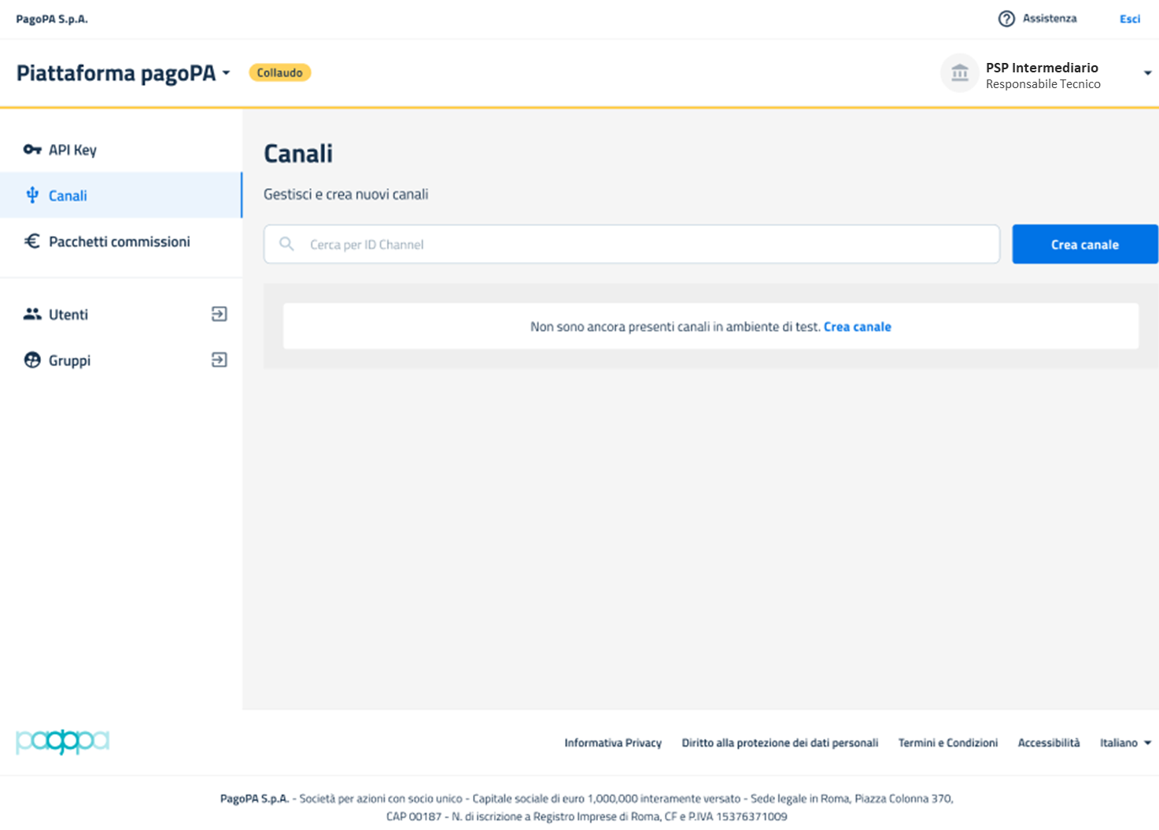1159x830 pixels.
Task: Click the pagoPA logo in footer
Action: pos(62,741)
